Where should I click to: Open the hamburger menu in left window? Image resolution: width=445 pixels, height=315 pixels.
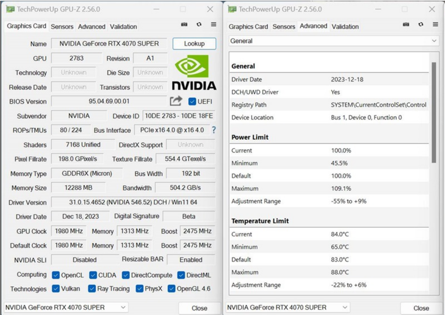point(213,24)
